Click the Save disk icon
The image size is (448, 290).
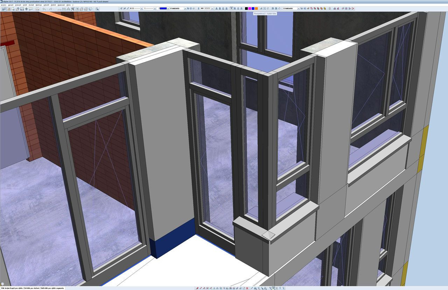pos(22,9)
